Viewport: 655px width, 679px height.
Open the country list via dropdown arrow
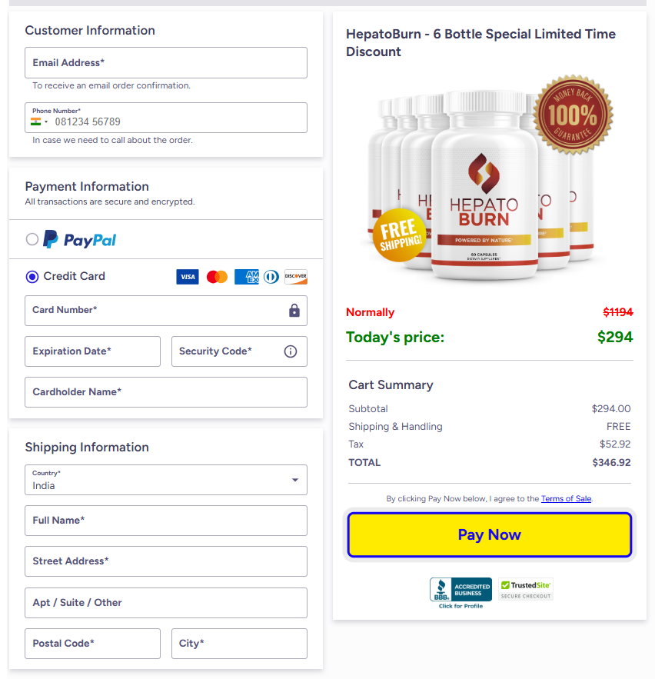pyautogui.click(x=294, y=479)
